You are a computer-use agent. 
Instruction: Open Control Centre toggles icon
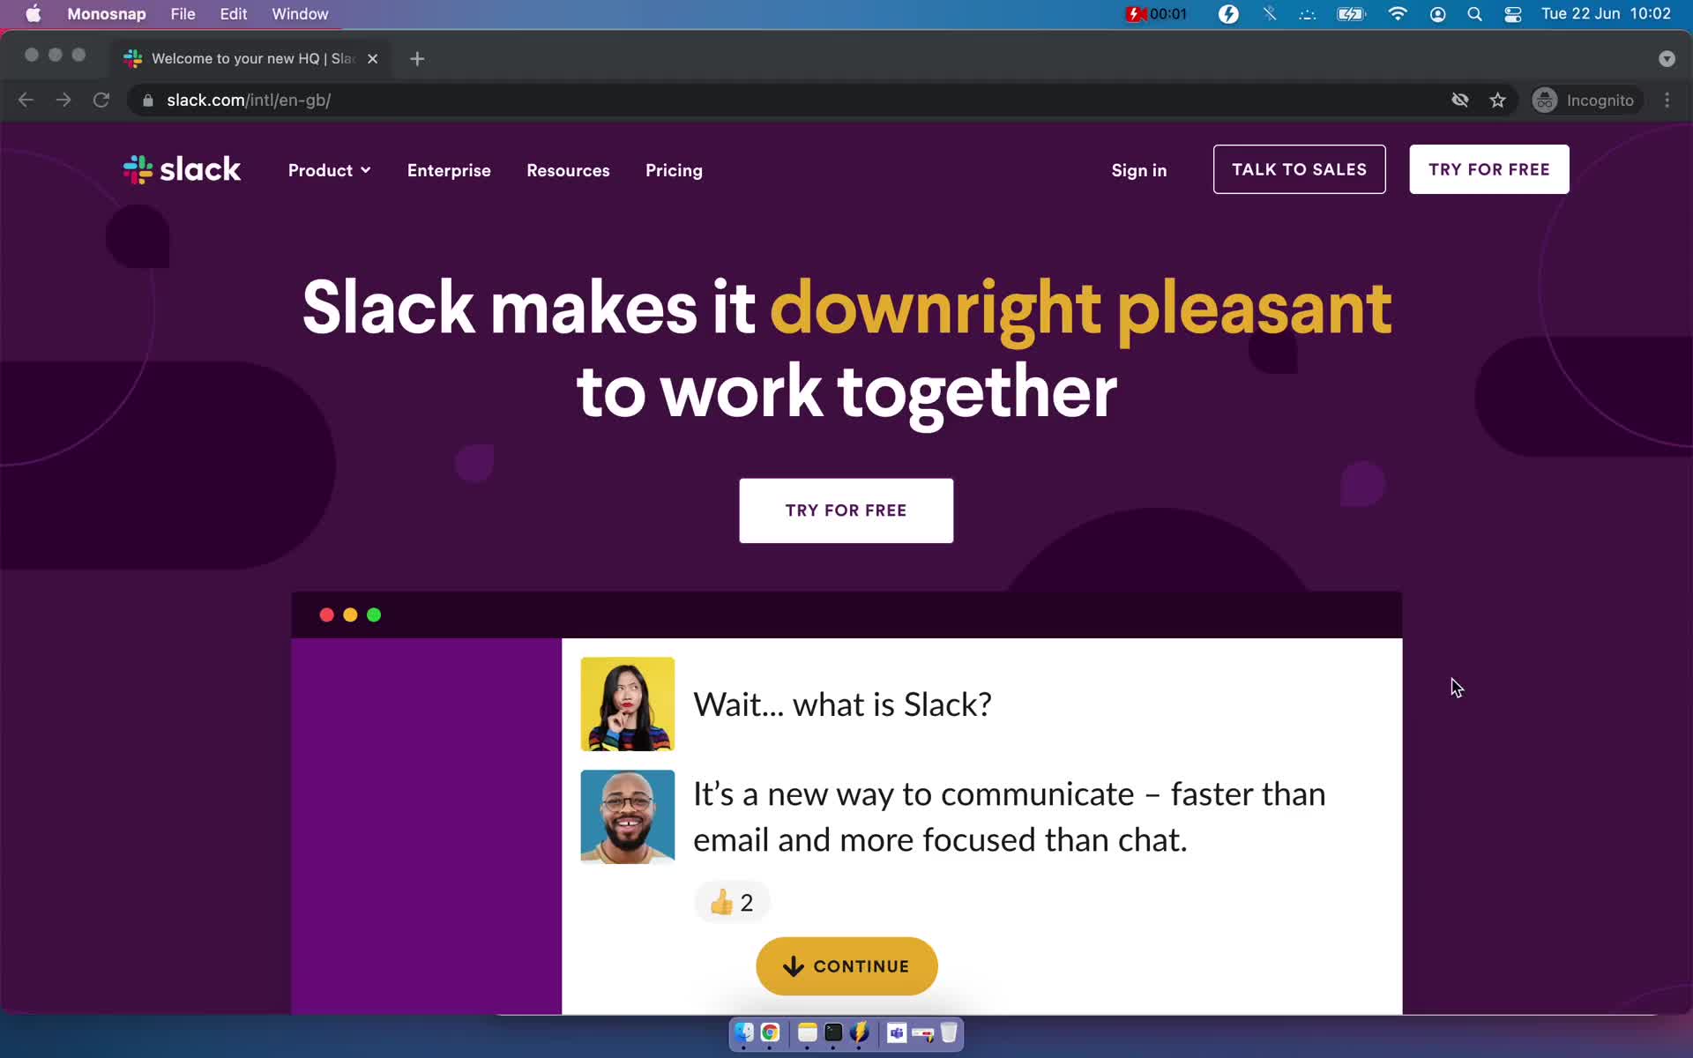point(1513,13)
